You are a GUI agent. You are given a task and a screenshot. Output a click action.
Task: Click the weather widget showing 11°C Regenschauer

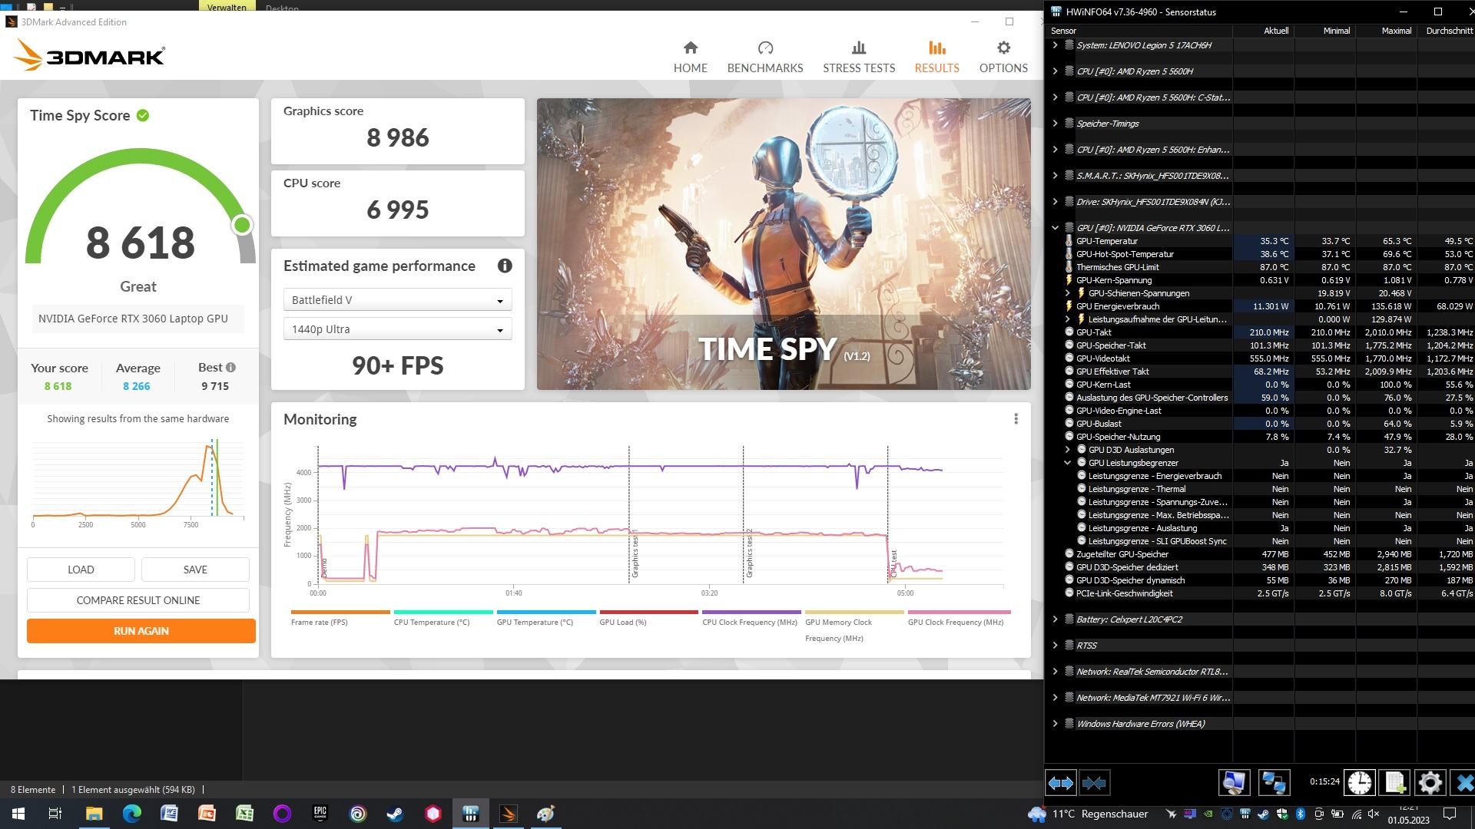[1088, 814]
